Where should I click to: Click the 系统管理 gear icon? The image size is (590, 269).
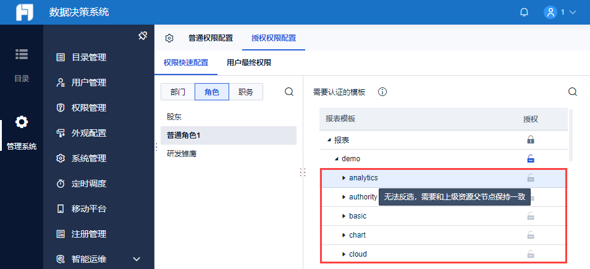click(60, 158)
